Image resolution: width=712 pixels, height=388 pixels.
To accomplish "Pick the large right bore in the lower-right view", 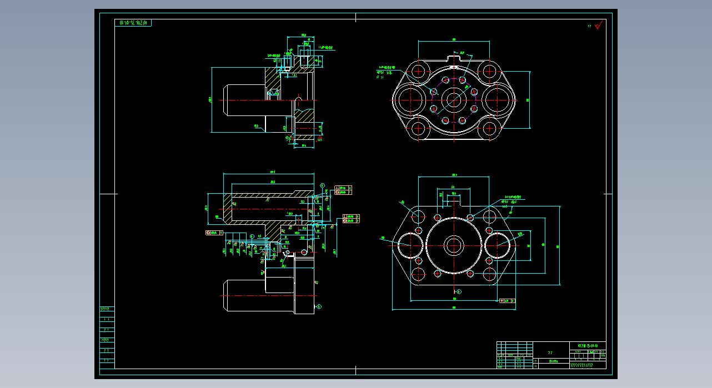I will click(498, 246).
